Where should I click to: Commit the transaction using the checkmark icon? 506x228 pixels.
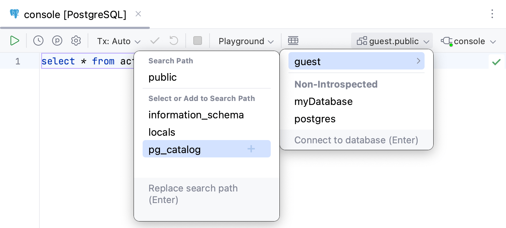coord(155,41)
